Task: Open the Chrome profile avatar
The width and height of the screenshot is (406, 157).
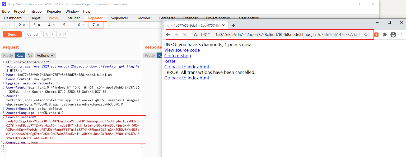Action: (x=393, y=35)
